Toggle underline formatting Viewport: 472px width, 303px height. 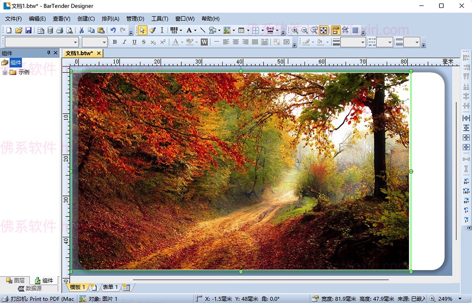134,42
